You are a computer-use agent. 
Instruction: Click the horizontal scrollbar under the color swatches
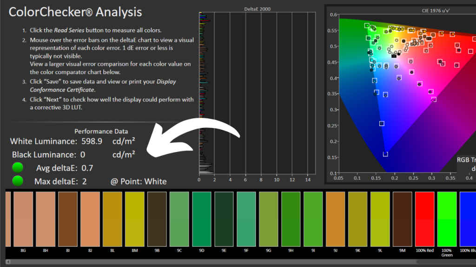point(241,262)
